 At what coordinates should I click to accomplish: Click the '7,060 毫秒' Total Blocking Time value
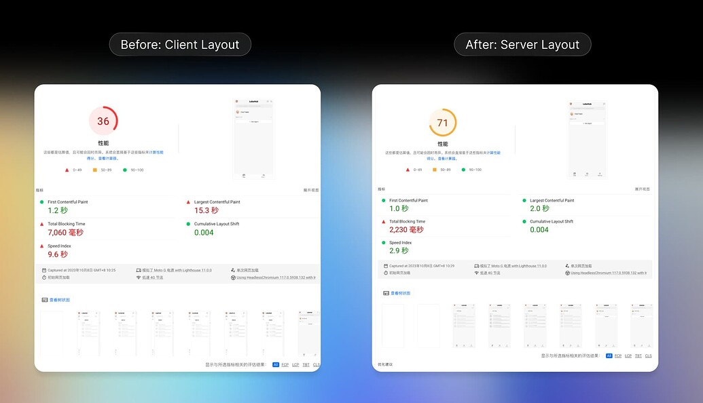pos(65,233)
